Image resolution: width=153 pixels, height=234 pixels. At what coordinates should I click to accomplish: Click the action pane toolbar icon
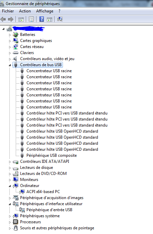[50, 19]
